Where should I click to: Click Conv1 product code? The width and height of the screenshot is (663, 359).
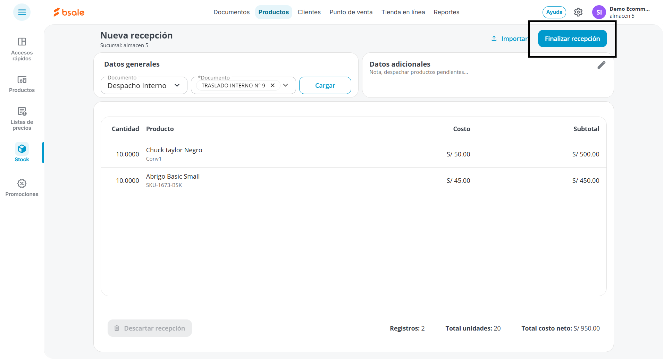154,159
